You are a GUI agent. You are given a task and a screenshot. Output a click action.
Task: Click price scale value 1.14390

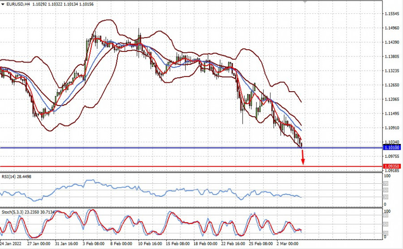(392, 42)
